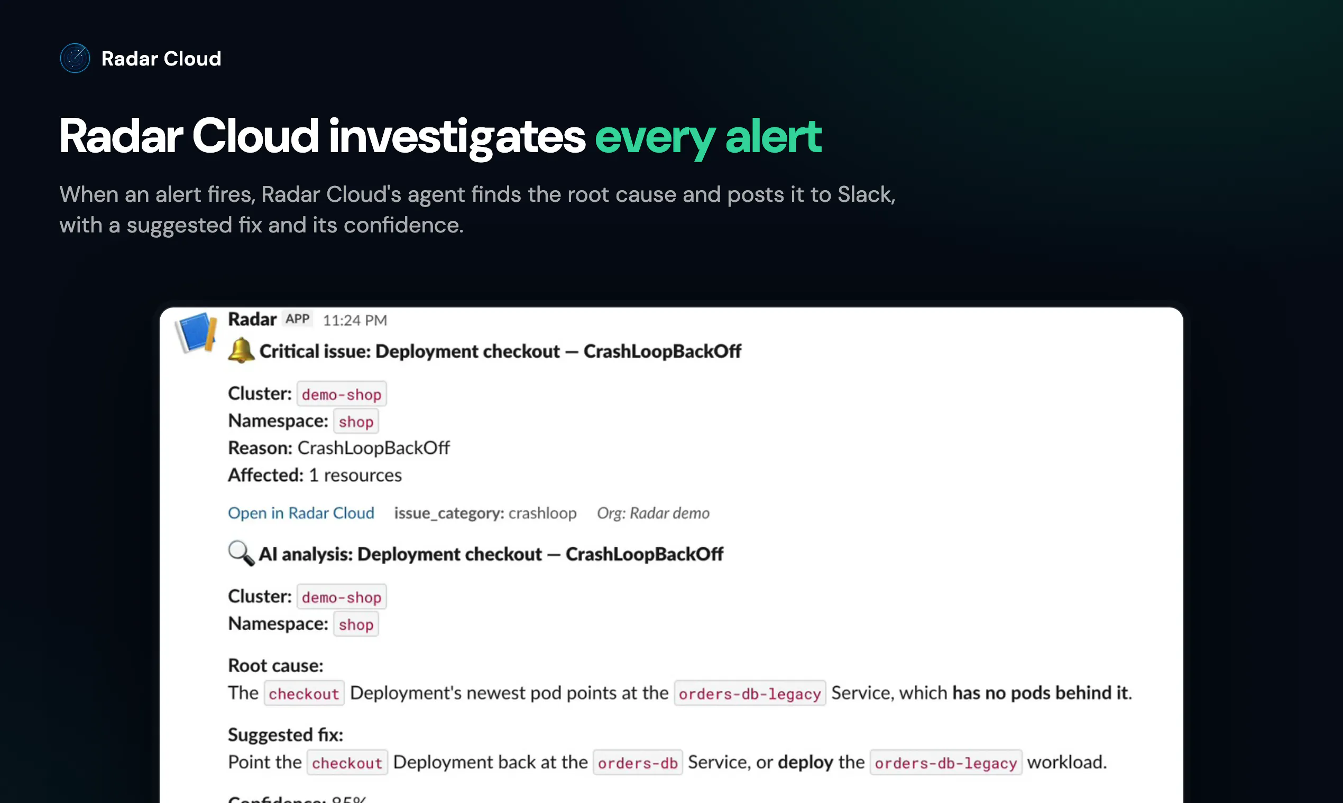Screen dimensions: 1343x803
Task: Click the 'Suggested fix:' label
Action: pos(286,734)
